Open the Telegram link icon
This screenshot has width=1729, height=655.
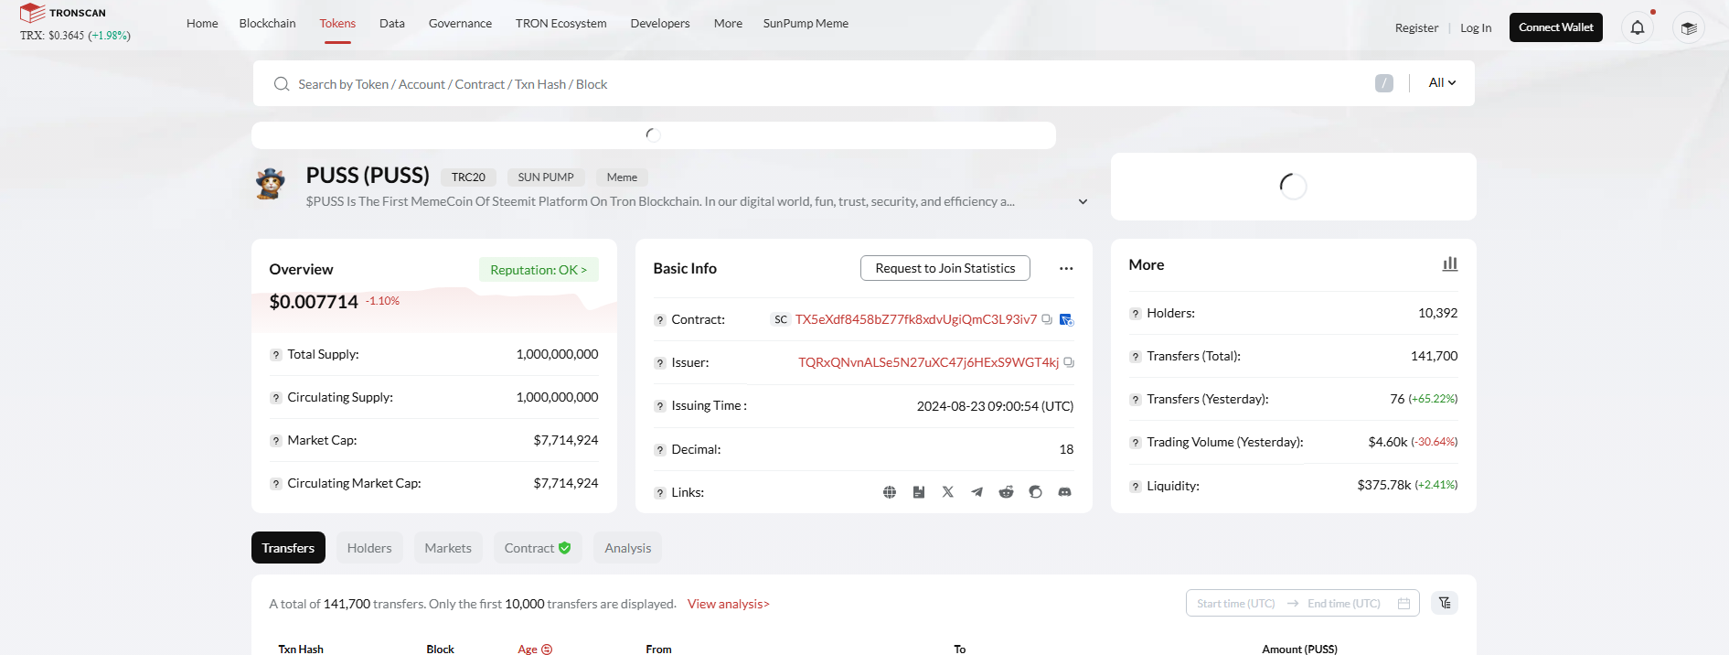click(977, 492)
